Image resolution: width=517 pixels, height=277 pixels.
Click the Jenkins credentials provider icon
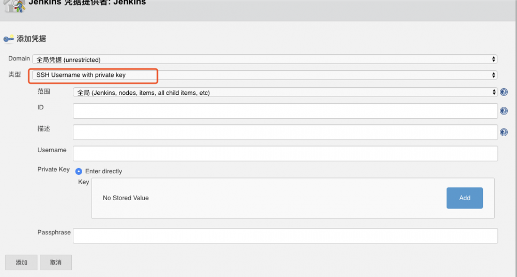click(x=14, y=6)
